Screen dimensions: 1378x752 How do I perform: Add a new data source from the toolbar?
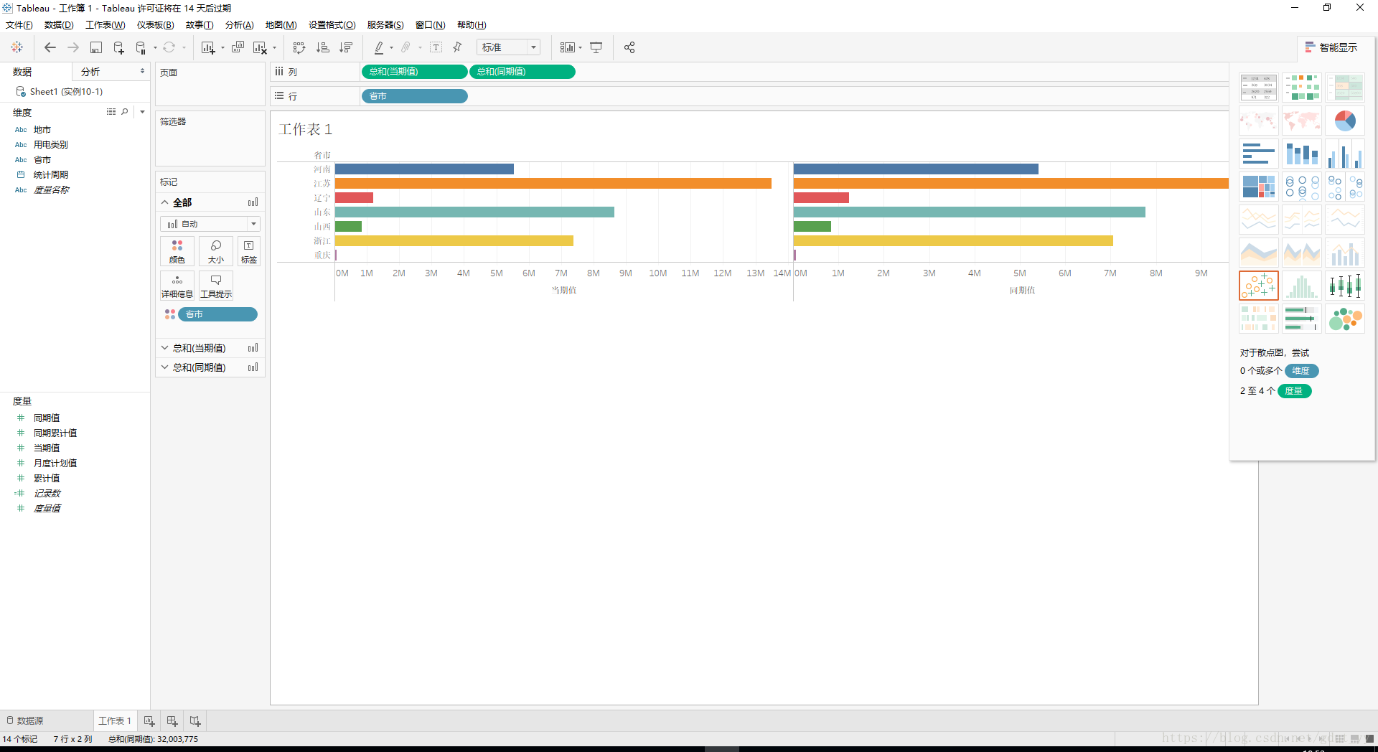click(x=119, y=47)
